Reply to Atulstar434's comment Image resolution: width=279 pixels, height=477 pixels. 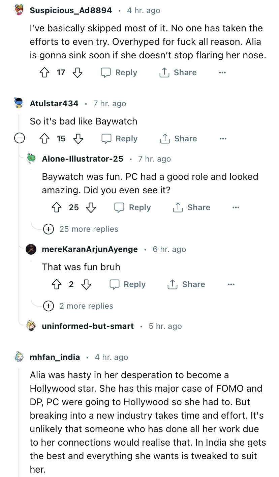click(120, 139)
